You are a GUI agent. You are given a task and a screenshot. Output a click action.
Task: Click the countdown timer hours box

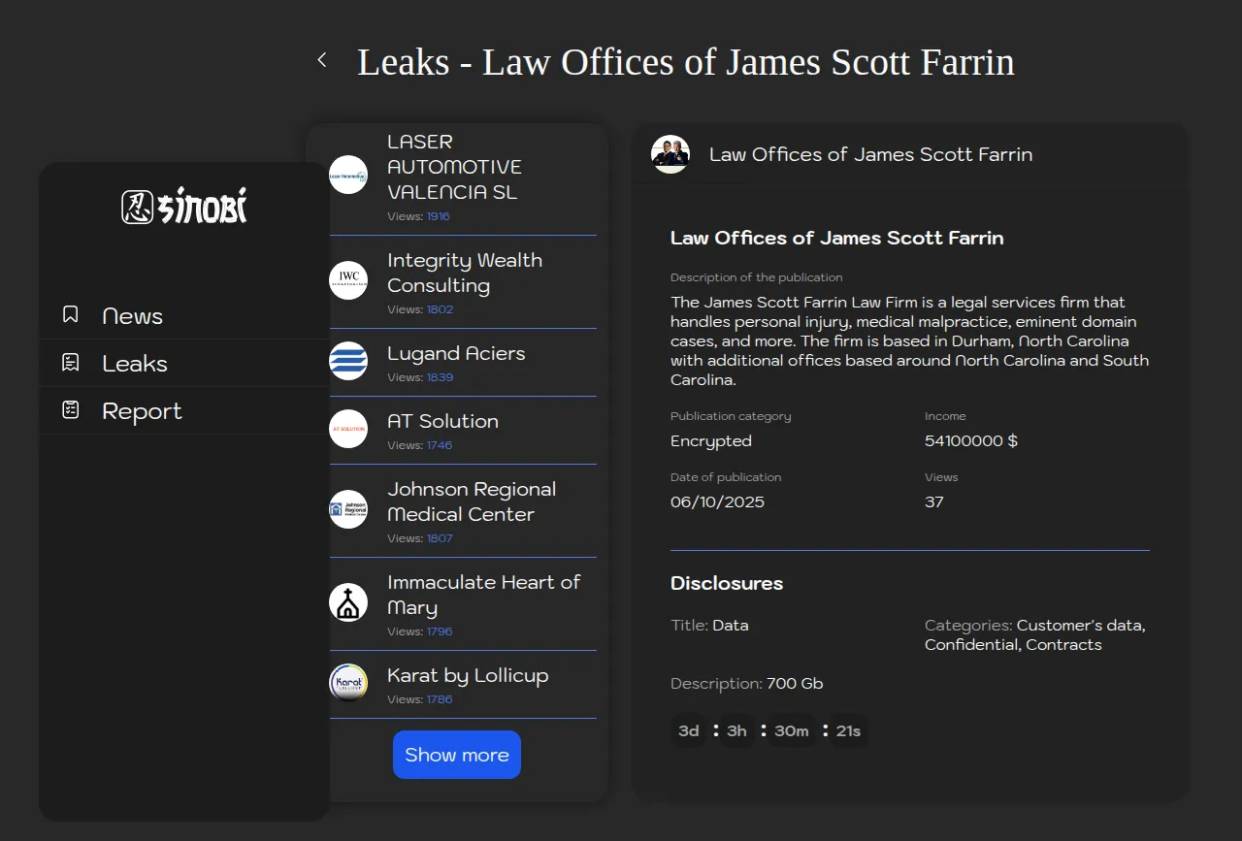coord(736,730)
